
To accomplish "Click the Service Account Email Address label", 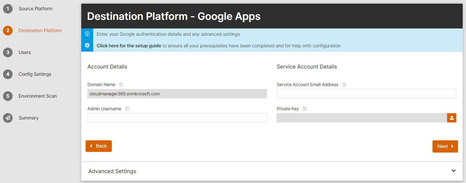I will click(x=307, y=85).
